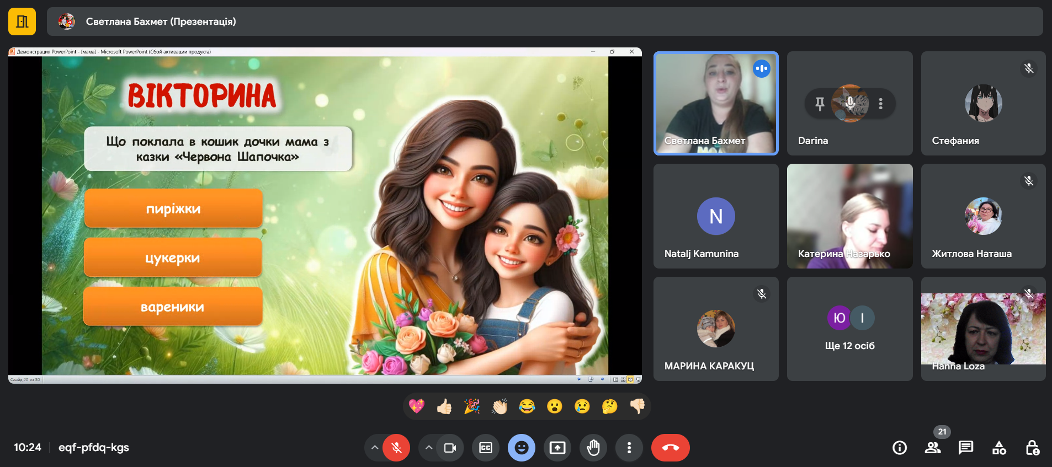The width and height of the screenshot is (1052, 467).
Task: Pin Darina's tile to the screen
Action: click(820, 104)
